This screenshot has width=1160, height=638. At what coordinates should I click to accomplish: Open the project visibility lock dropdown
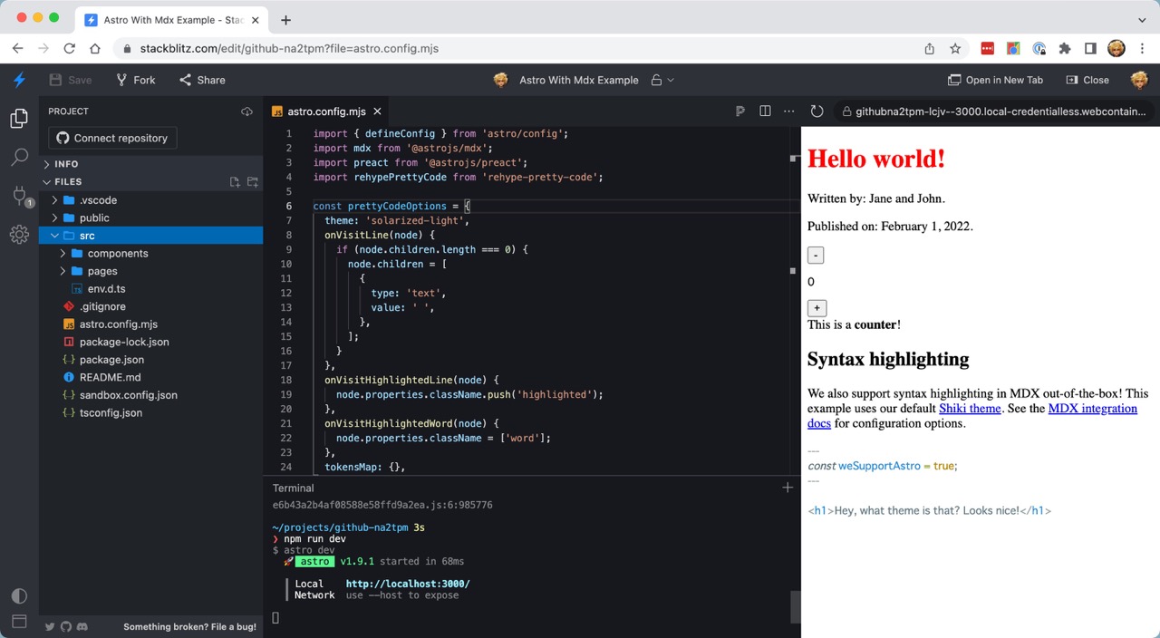[x=662, y=80]
